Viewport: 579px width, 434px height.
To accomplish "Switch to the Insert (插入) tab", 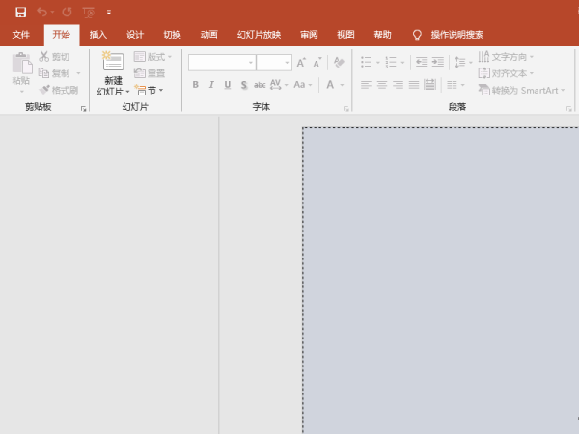I will pyautogui.click(x=98, y=35).
